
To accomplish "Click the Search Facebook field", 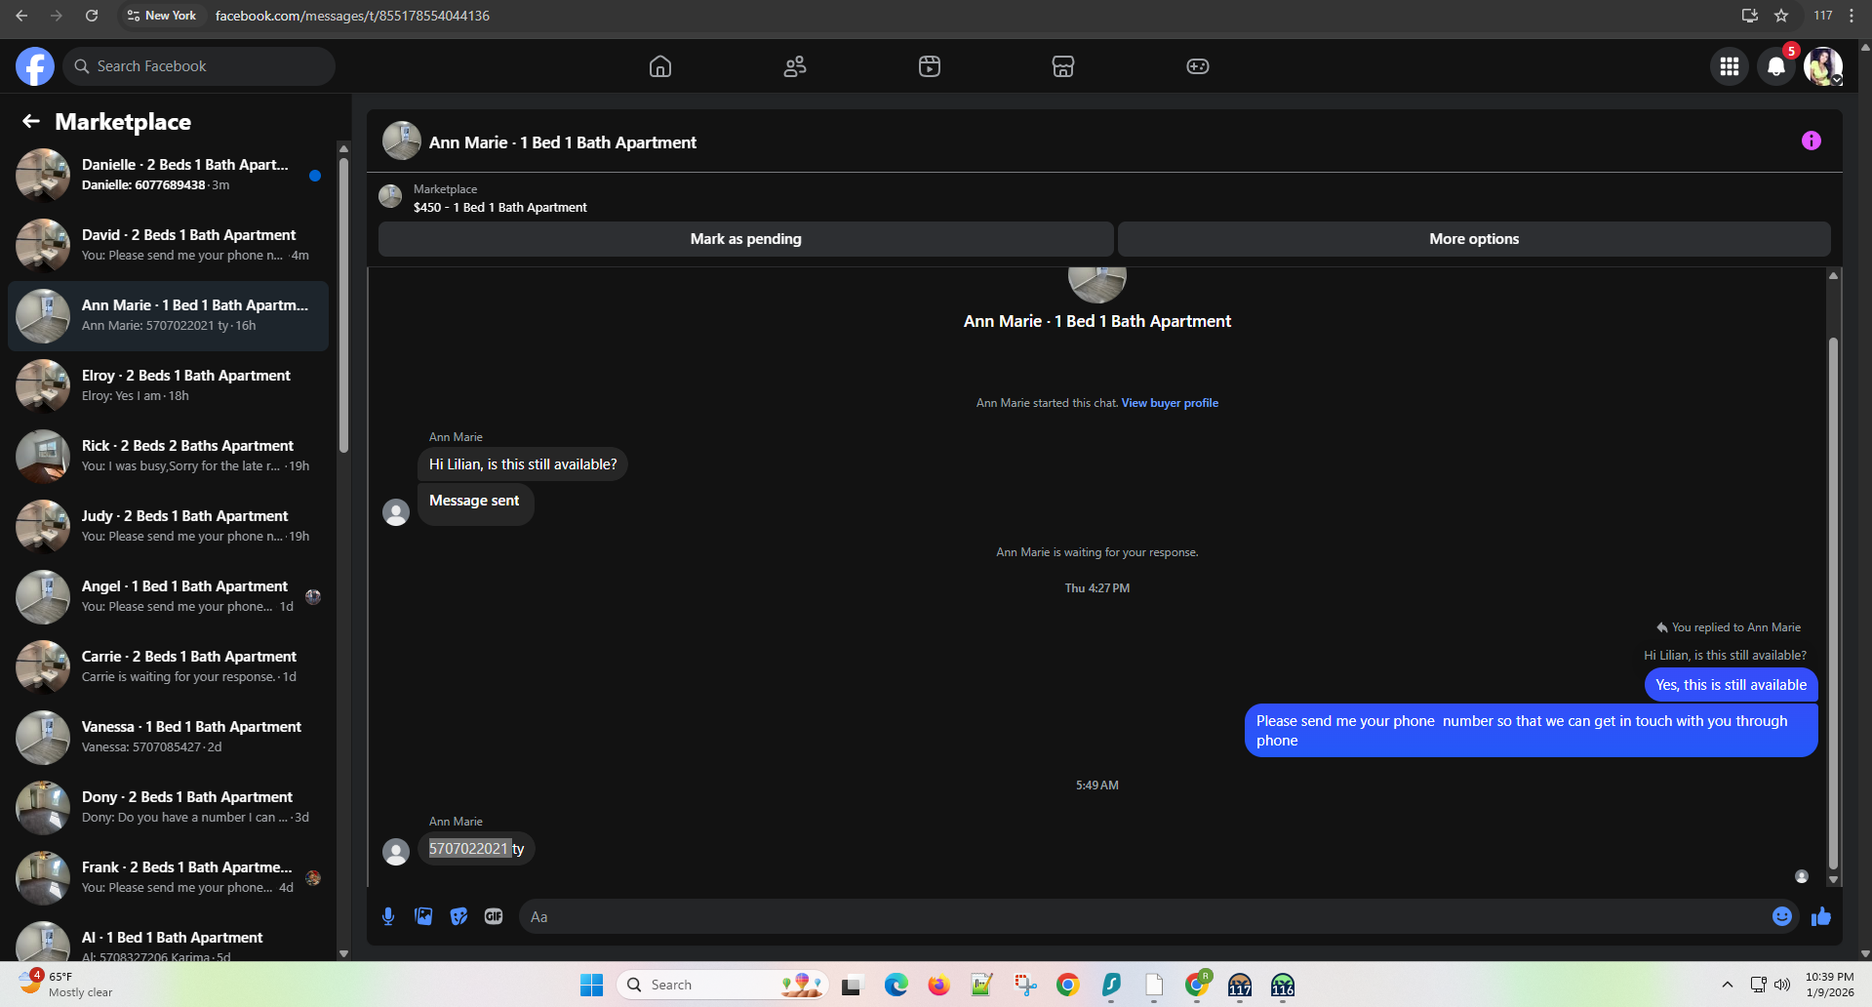I will point(199,66).
